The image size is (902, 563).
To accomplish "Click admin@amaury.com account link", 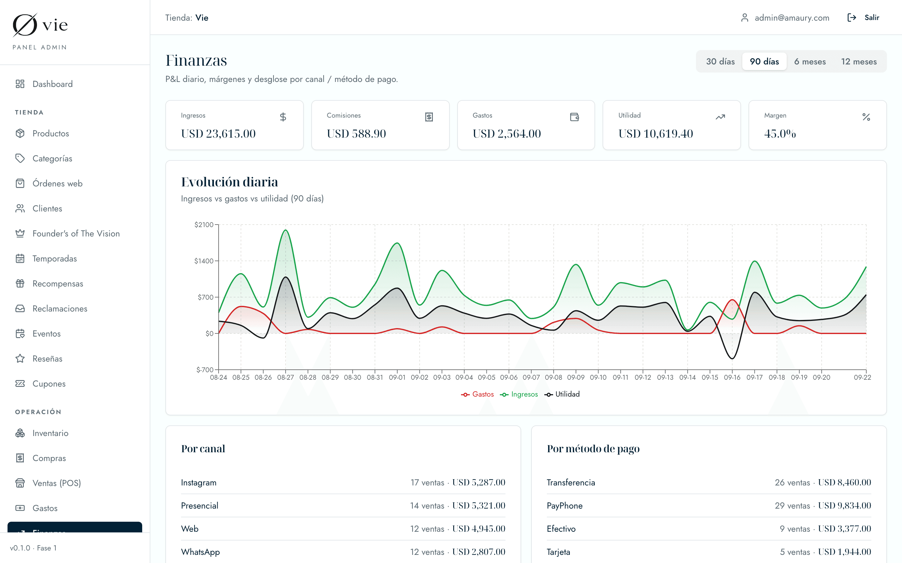I will 785,18.
